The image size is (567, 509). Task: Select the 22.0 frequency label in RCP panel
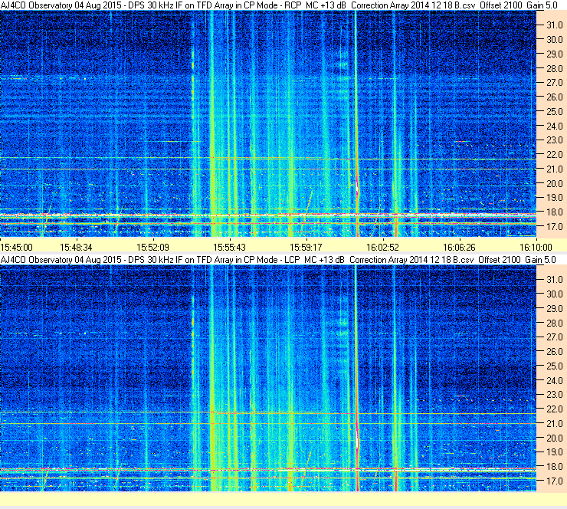click(554, 155)
